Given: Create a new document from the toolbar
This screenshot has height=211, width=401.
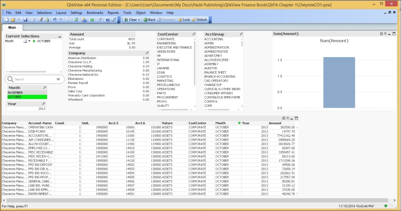Looking at the screenshot, I should click(7, 20).
